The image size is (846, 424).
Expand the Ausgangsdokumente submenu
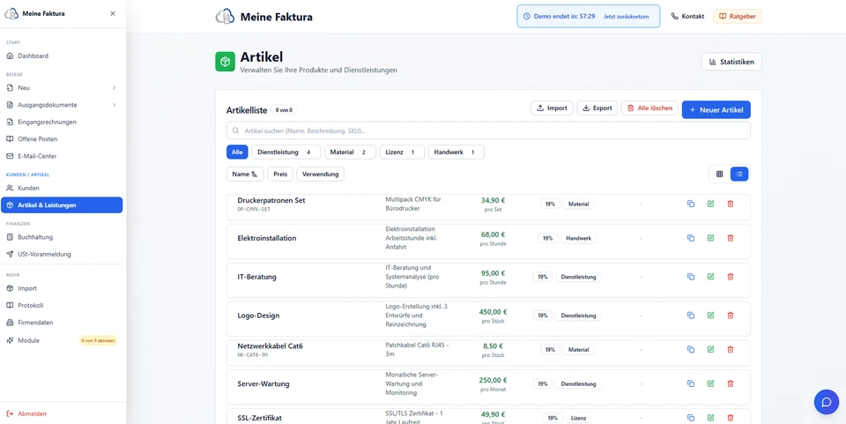point(114,105)
